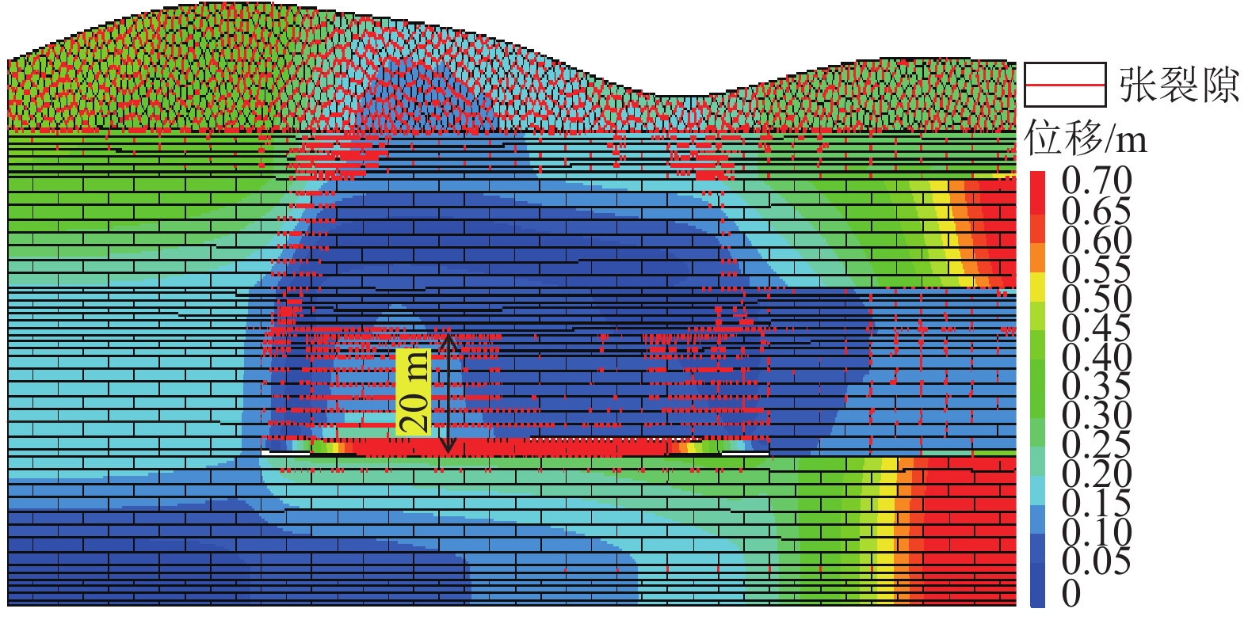
Task: Click the 张裂隙 legend label
Action: click(x=1178, y=84)
